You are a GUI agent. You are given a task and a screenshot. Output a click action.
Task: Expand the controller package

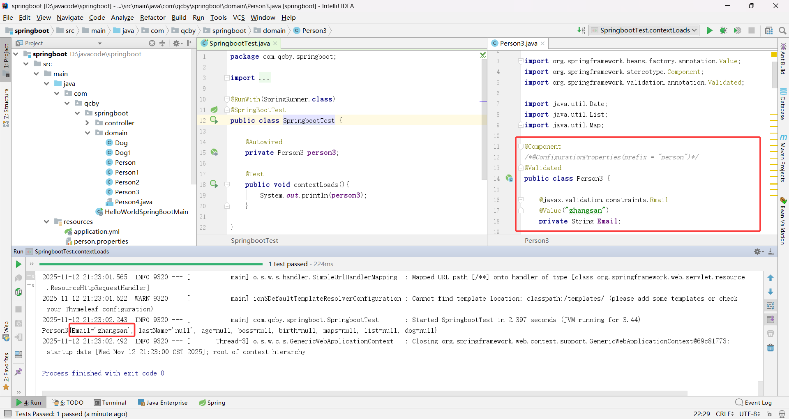[88, 123]
